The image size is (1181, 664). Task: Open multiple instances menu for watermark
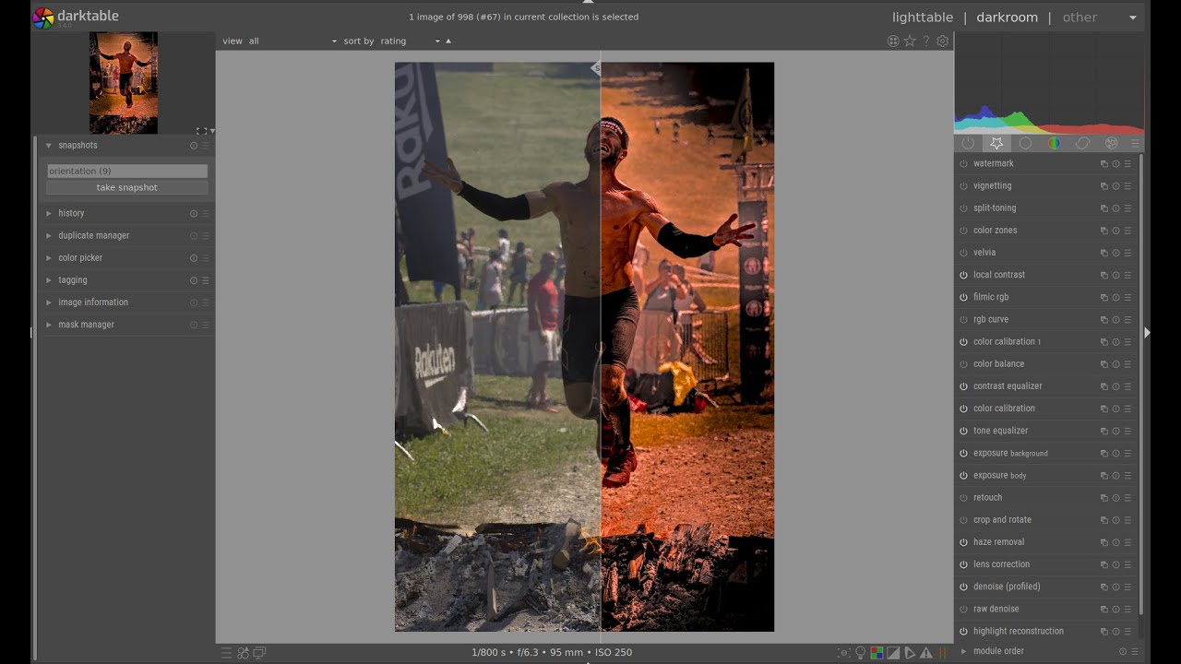tap(1103, 163)
